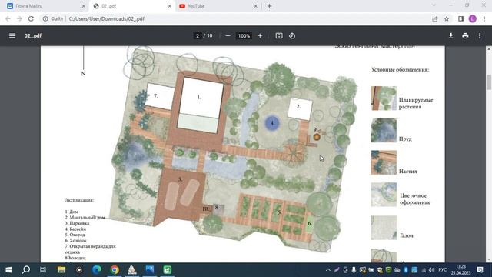
Task: Click the text '1. Дом'
Action: pos(71,212)
